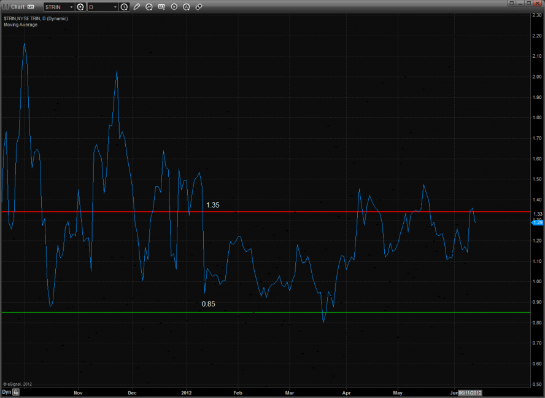Open the SET template icon

coord(161,7)
